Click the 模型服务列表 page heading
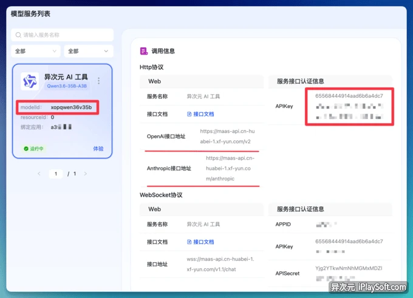The image size is (413, 298). point(30,14)
